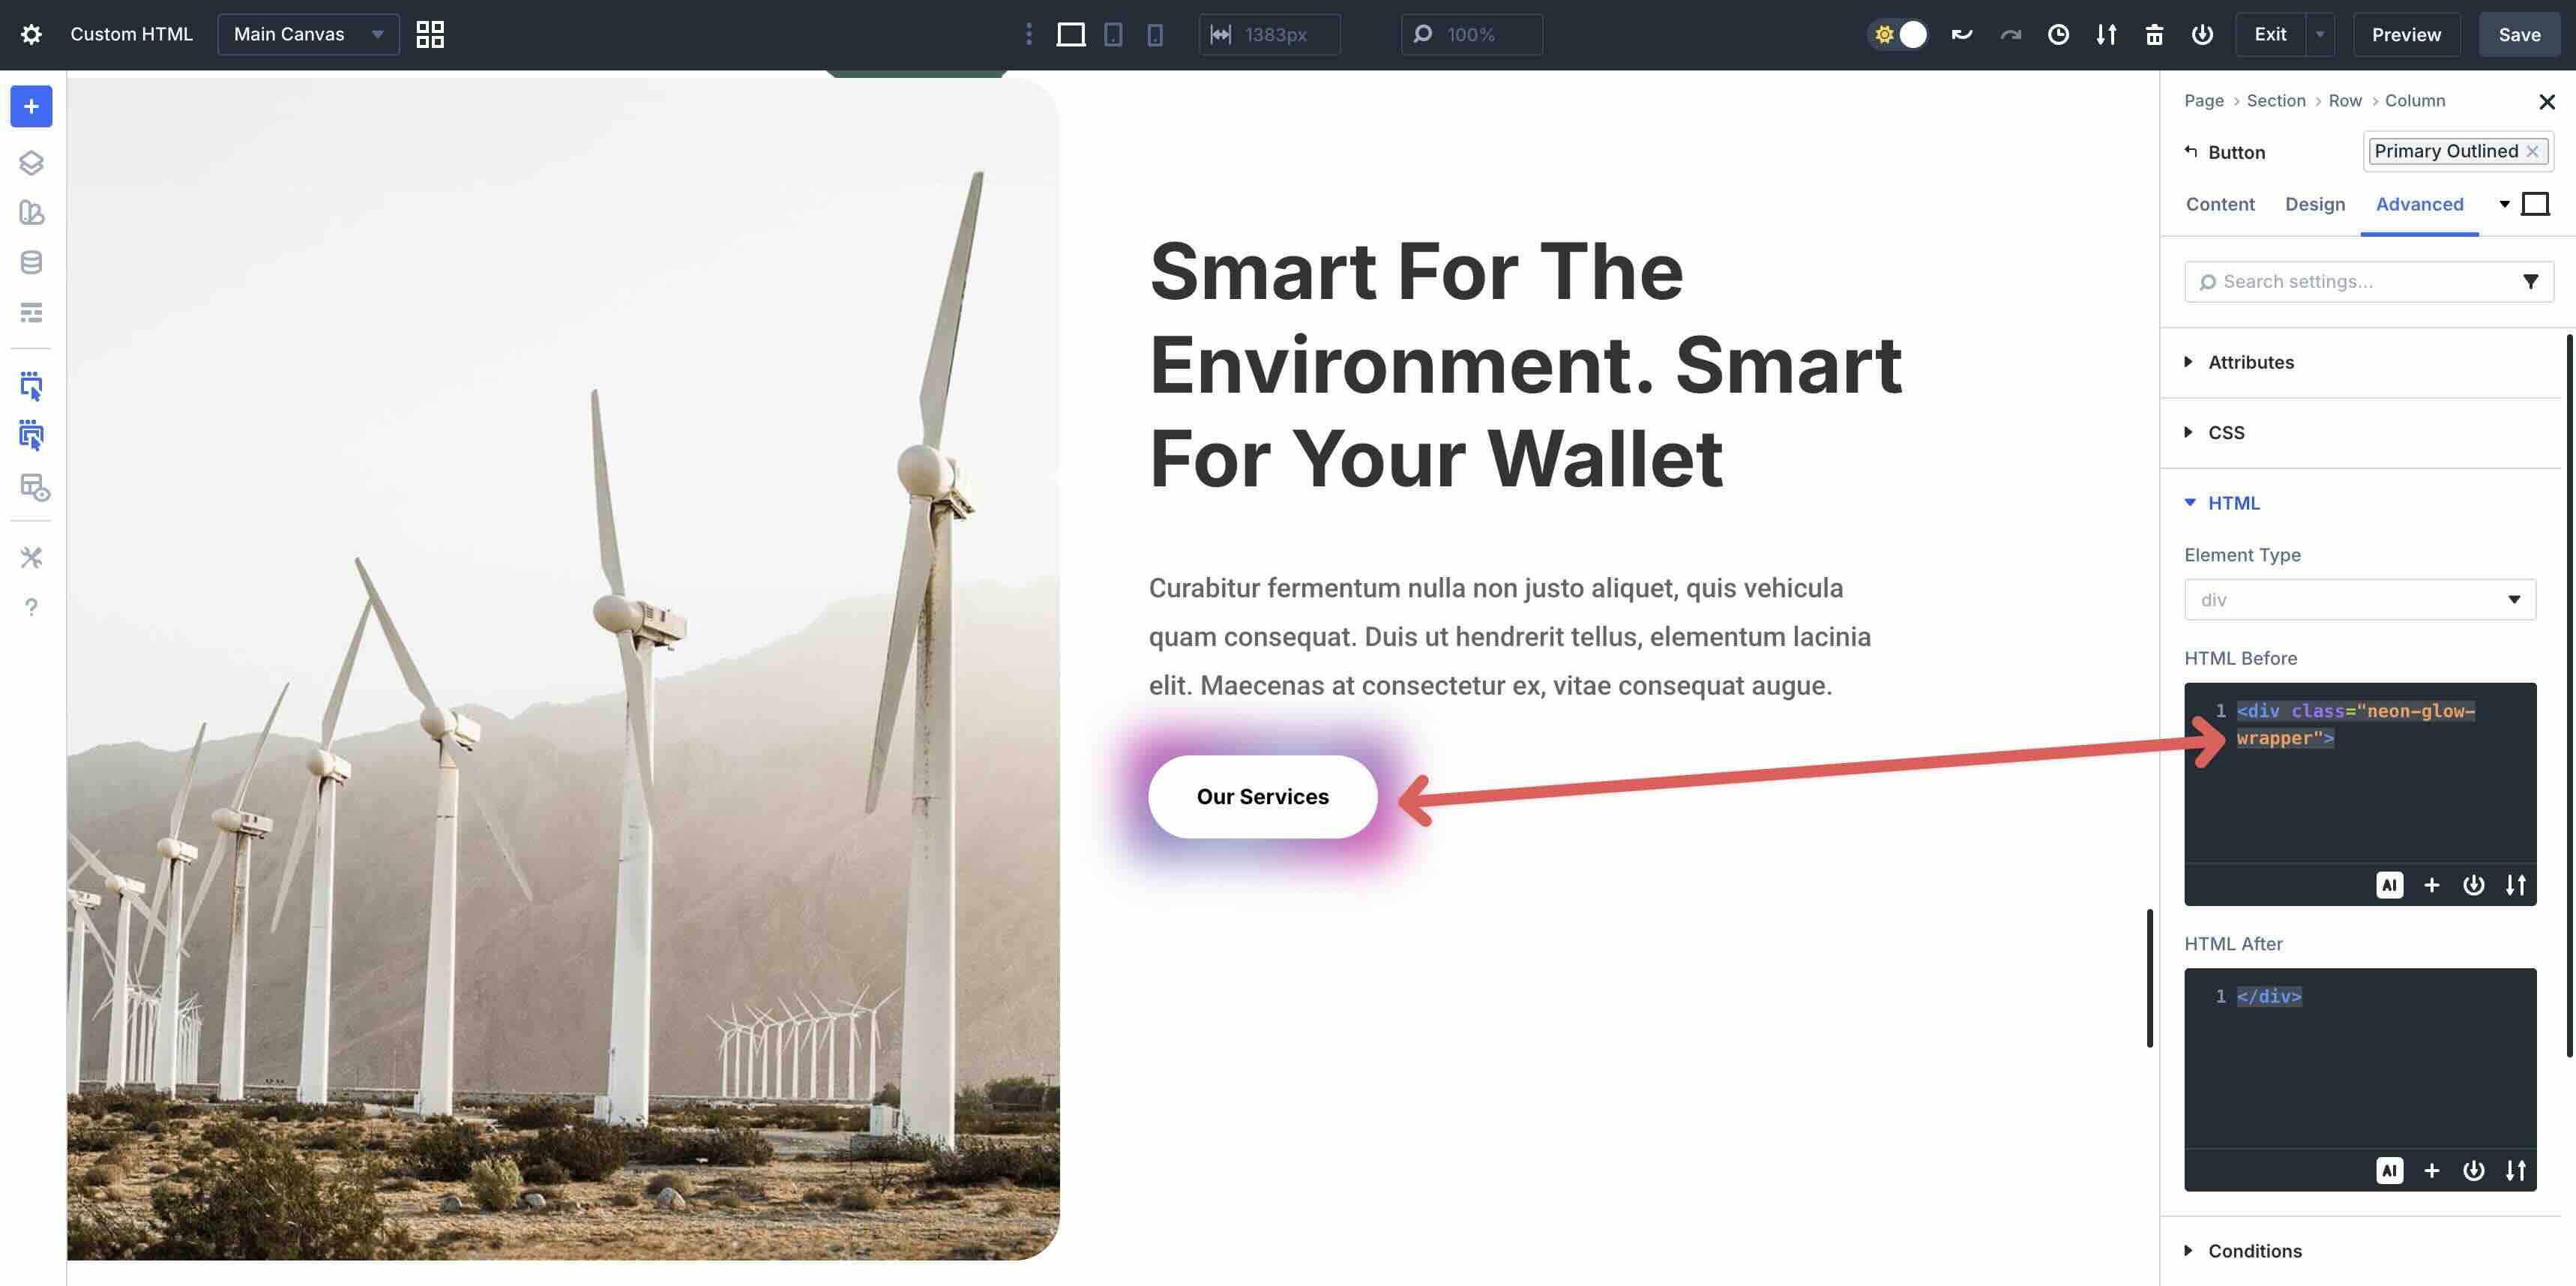Open the Main Canvas dropdown
Image resolution: width=2576 pixels, height=1286 pixels.
click(x=308, y=34)
